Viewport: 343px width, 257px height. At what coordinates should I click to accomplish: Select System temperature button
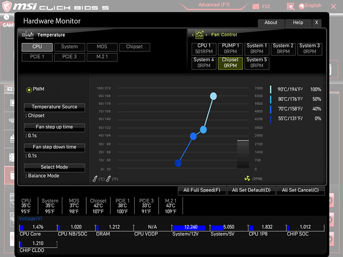pyautogui.click(x=70, y=47)
